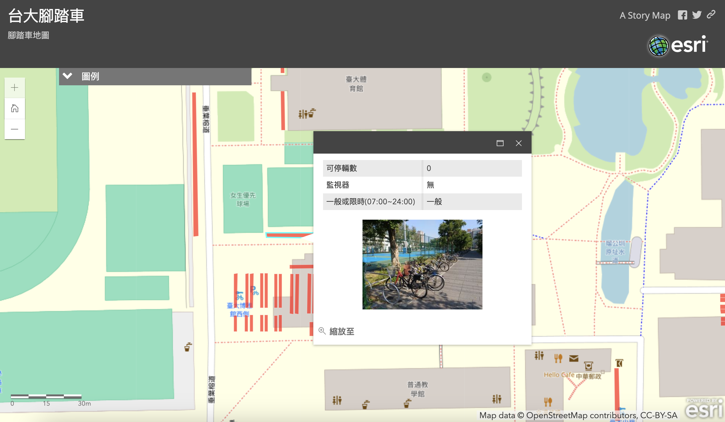Screen dimensions: 725x422
Task: Click the esri logo in header
Action: click(678, 46)
